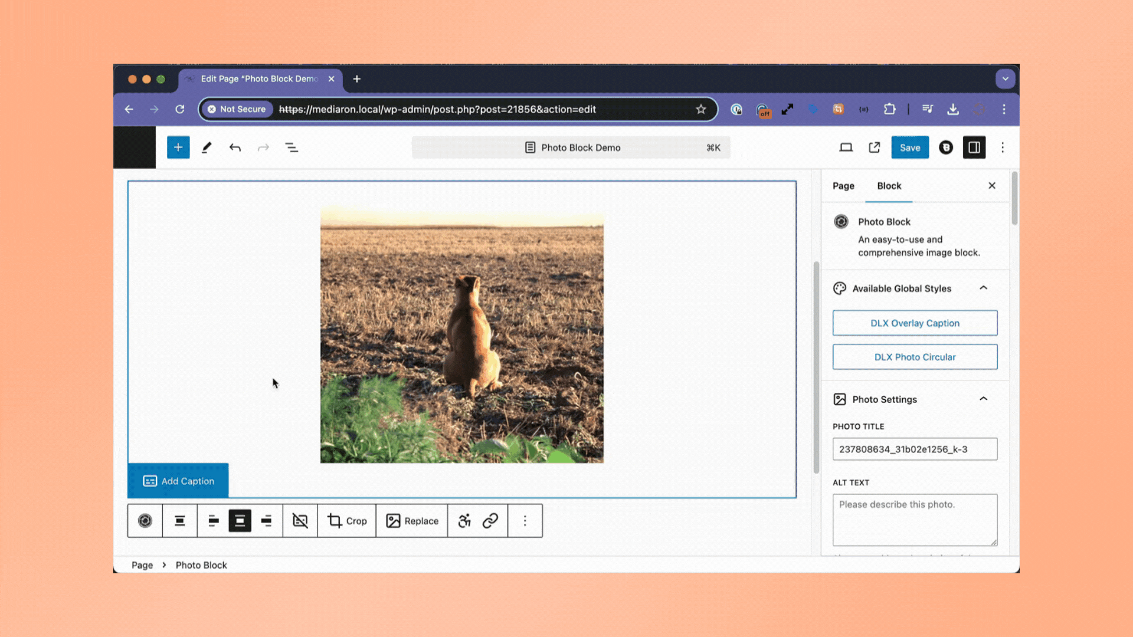
Task: Switch to the Page settings tab
Action: click(x=843, y=186)
